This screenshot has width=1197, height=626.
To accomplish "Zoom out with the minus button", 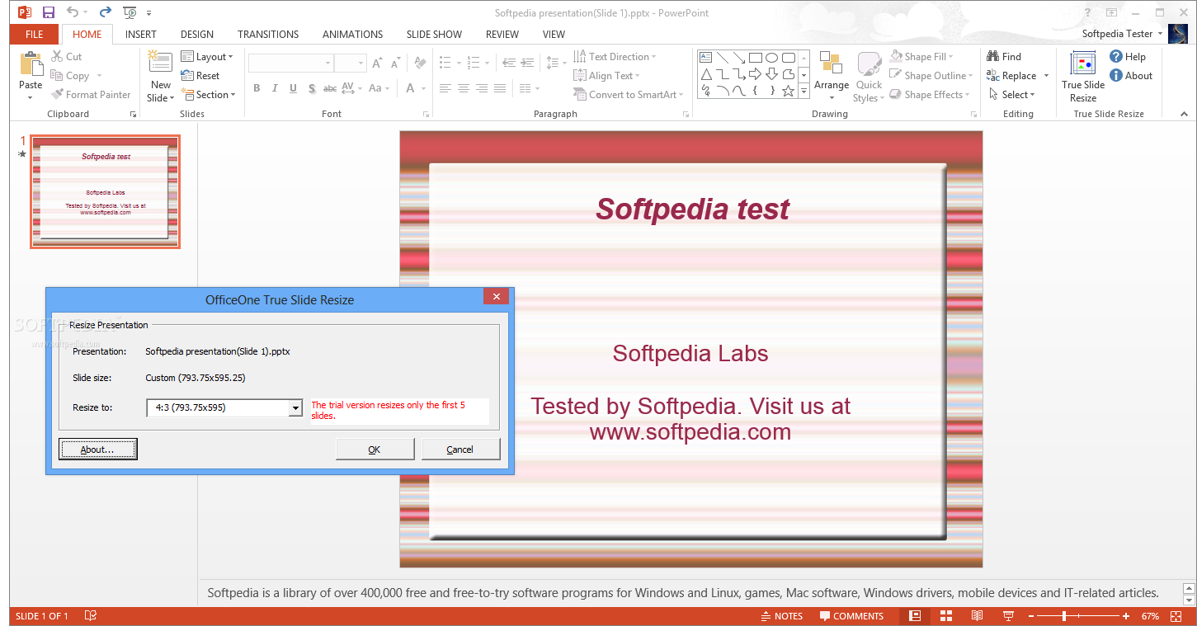I will coord(1030,616).
